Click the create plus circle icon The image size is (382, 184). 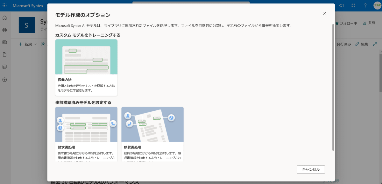[x=4, y=80]
